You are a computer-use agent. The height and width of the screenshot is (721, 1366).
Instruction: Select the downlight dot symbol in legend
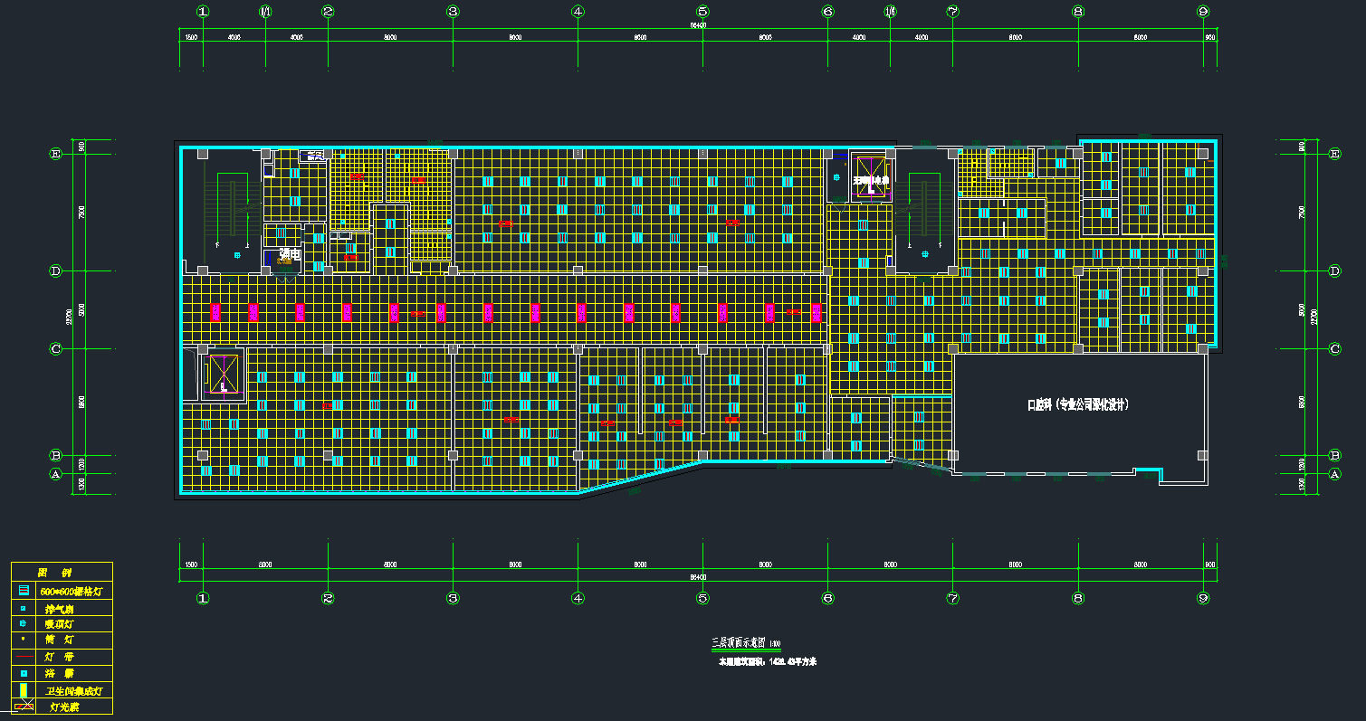(24, 640)
